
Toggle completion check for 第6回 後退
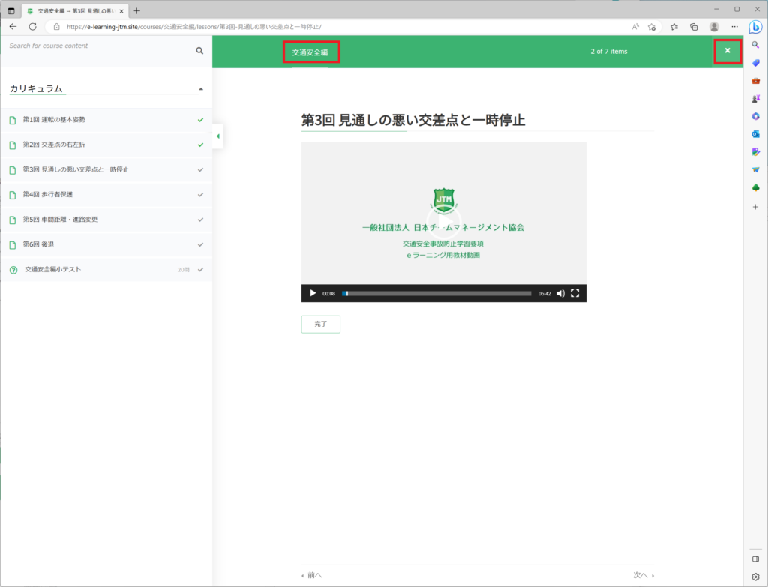coord(200,244)
